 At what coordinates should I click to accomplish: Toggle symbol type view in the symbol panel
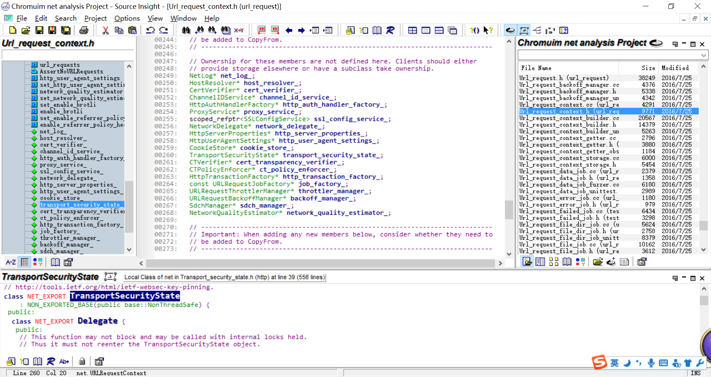click(37, 262)
